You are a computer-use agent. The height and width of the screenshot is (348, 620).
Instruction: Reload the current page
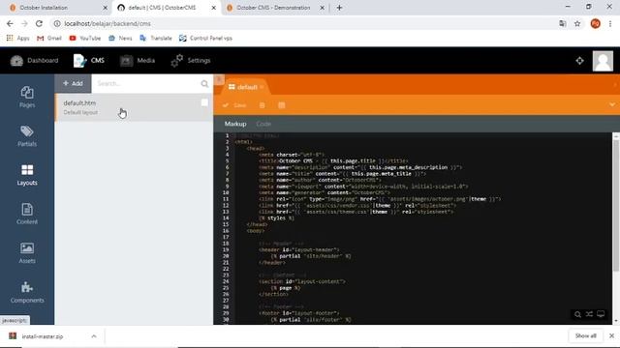(x=39, y=23)
